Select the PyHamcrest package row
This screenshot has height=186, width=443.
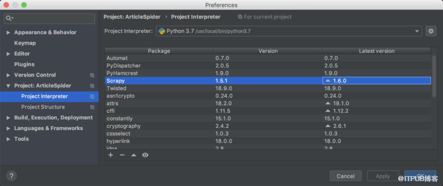click(268, 73)
